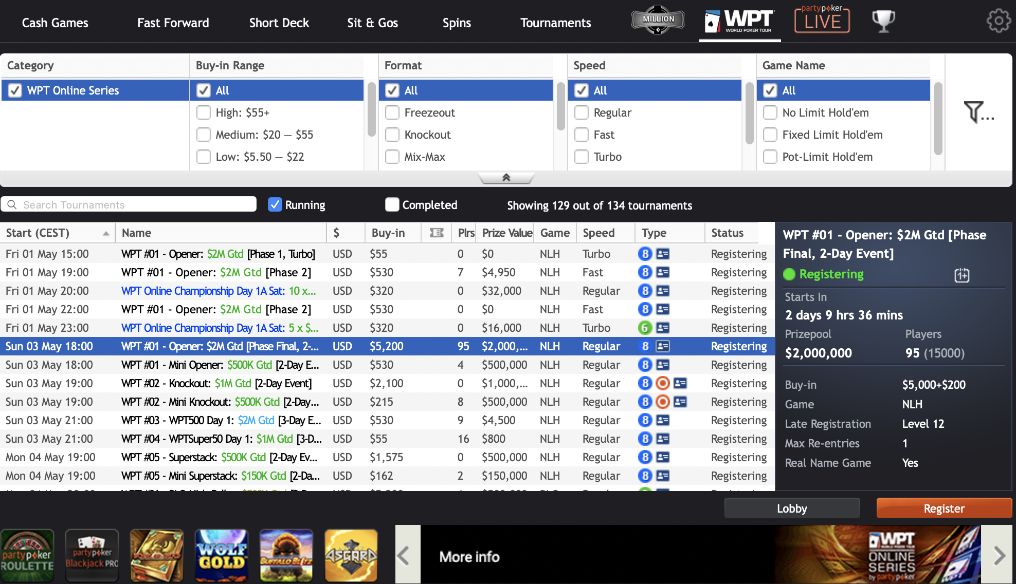Open the Fast Forward tab
The image size is (1016, 584).
pyautogui.click(x=173, y=23)
